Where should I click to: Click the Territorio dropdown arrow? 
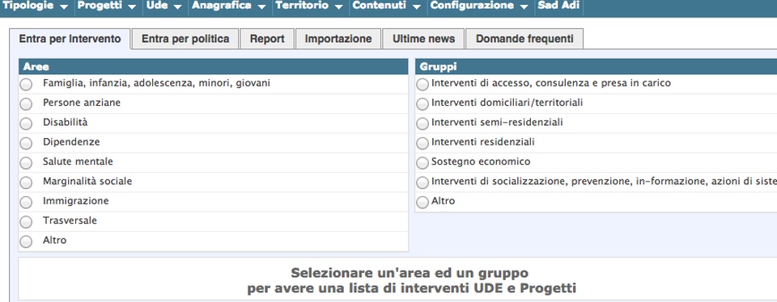tap(338, 7)
